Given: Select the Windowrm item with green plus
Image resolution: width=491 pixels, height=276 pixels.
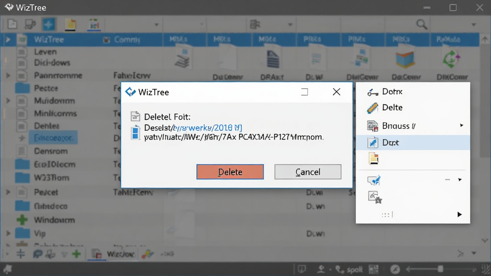Looking at the screenshot, I should click(x=55, y=220).
